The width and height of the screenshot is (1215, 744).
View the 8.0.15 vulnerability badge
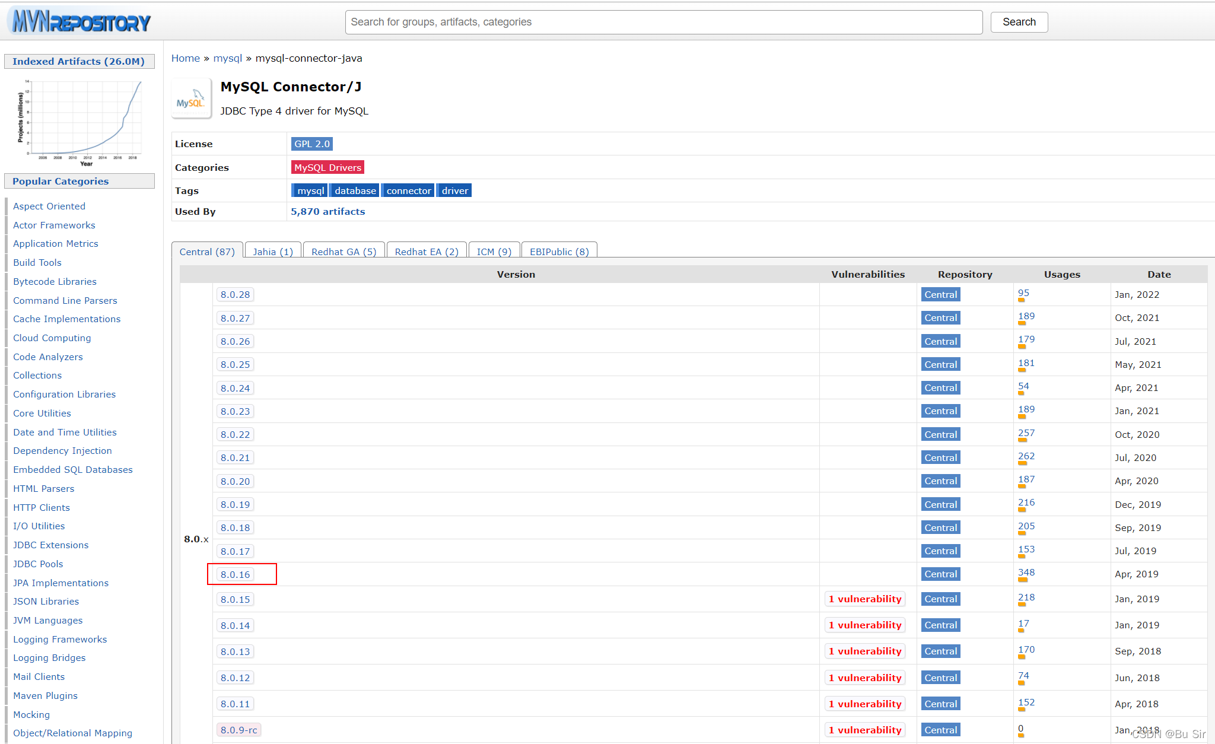click(865, 599)
